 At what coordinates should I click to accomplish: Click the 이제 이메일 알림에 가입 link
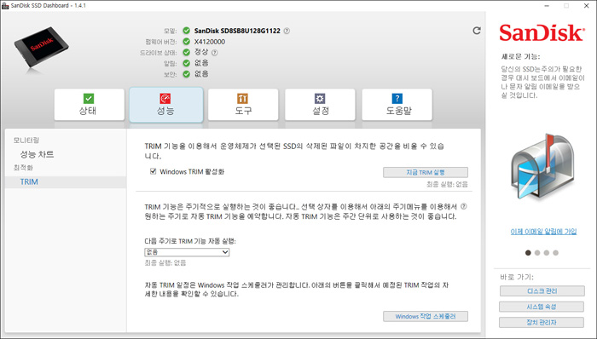(543, 231)
